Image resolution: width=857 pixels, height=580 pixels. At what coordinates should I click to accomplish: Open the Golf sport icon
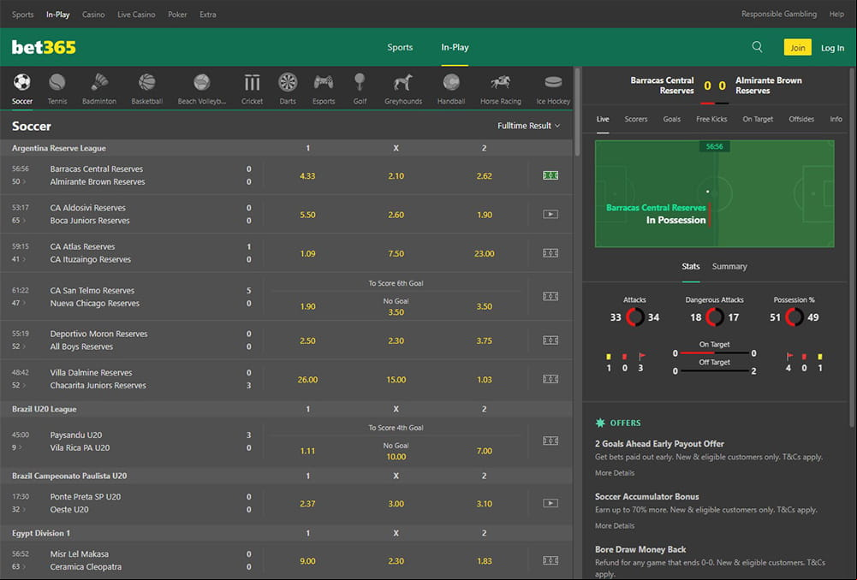click(x=360, y=82)
